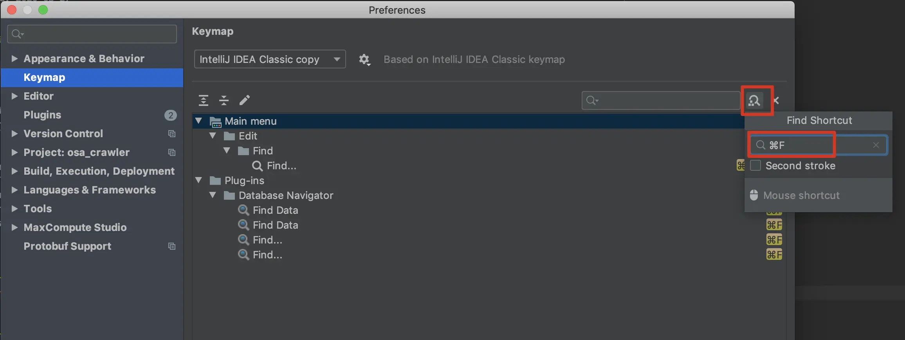Collapse the Database Navigator folder
Image resolution: width=905 pixels, height=340 pixels.
[x=213, y=195]
